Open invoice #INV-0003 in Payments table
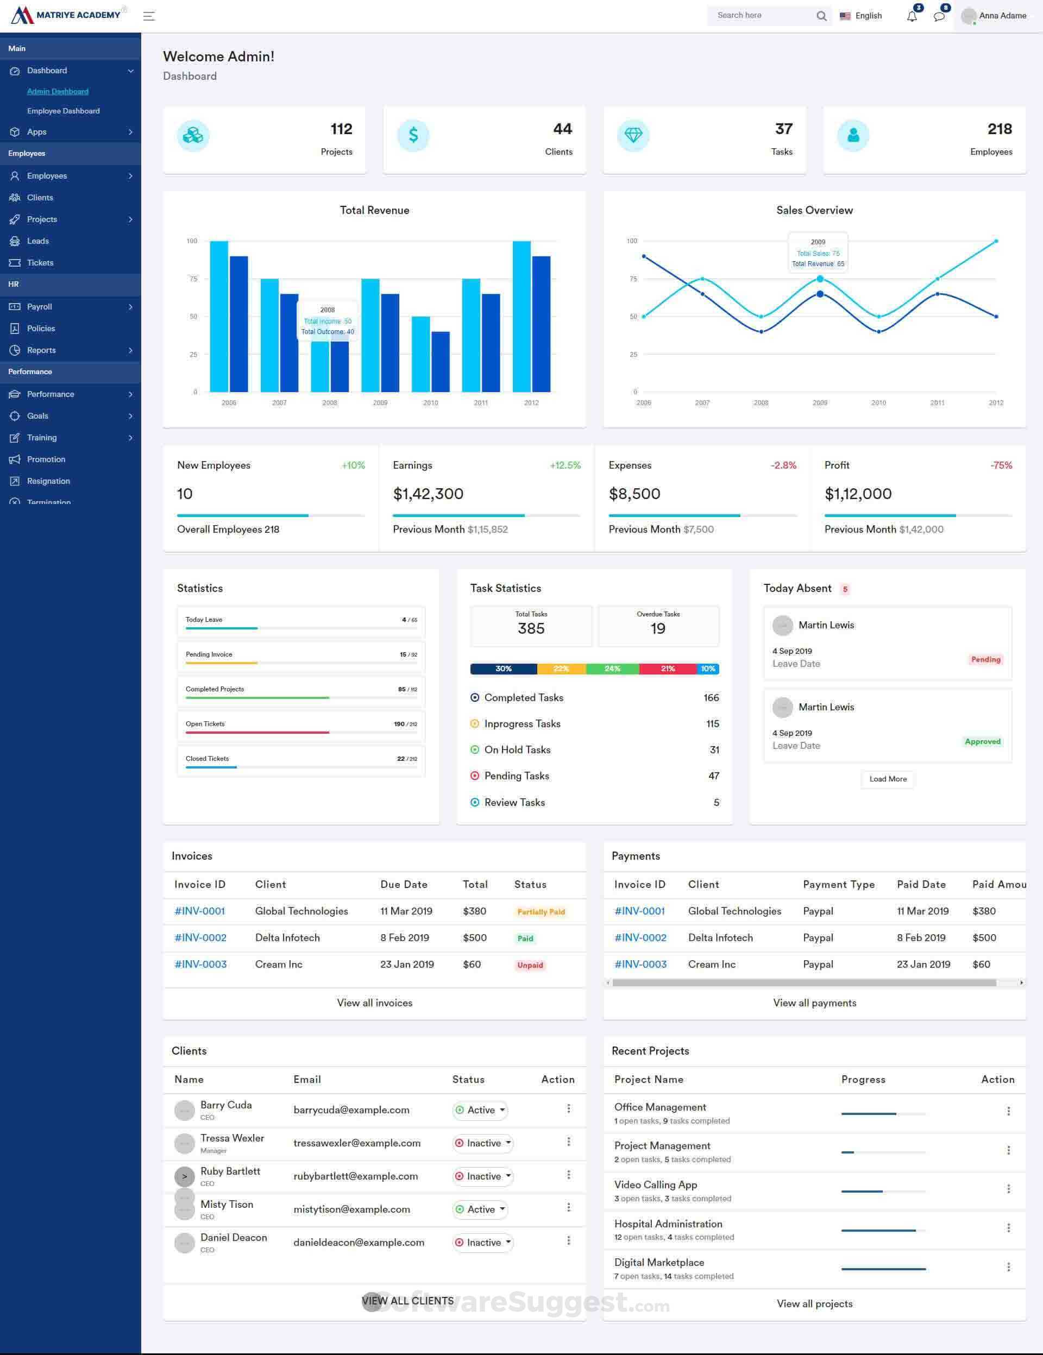1043x1355 pixels. pyautogui.click(x=640, y=964)
